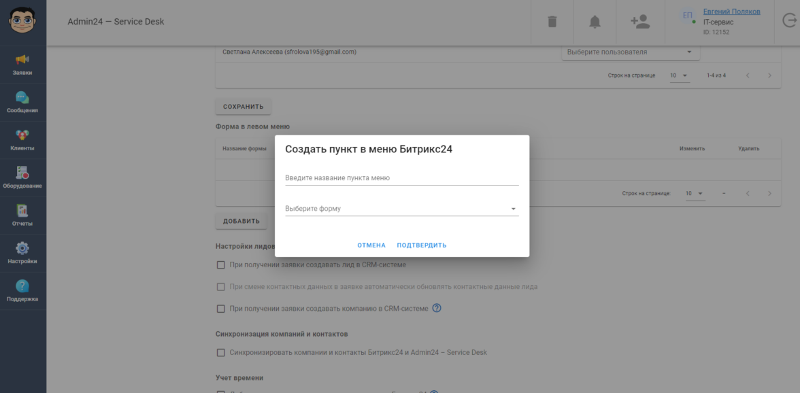Viewport: 800px width, 393px height.
Task: View Отчеты via the sidebar icon
Action: point(22,214)
